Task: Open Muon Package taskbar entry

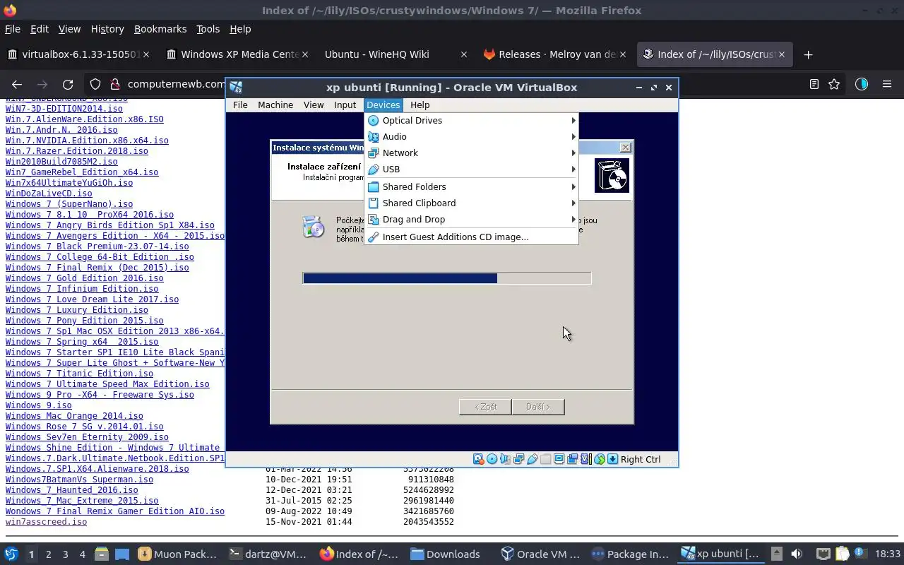Action: click(178, 554)
